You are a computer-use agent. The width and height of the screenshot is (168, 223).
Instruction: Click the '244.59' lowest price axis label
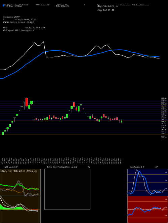[x=164, y=138]
